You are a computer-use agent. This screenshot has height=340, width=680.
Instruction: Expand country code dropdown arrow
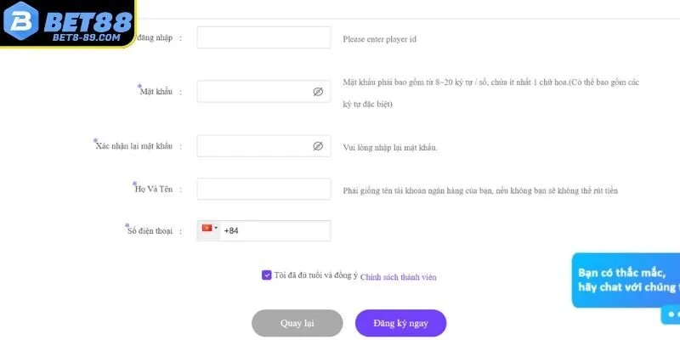pos(216,228)
